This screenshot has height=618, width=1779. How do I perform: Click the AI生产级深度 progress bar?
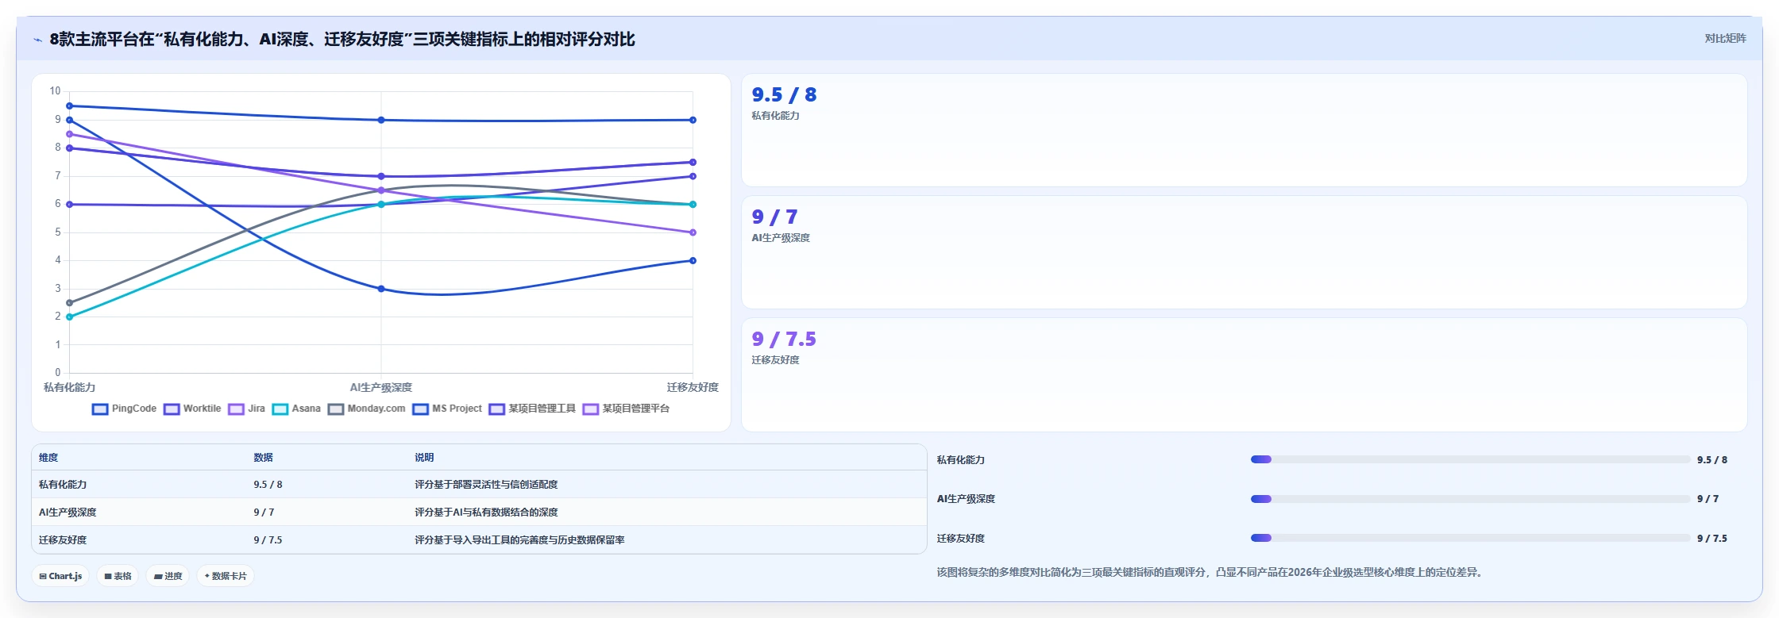click(x=1470, y=499)
